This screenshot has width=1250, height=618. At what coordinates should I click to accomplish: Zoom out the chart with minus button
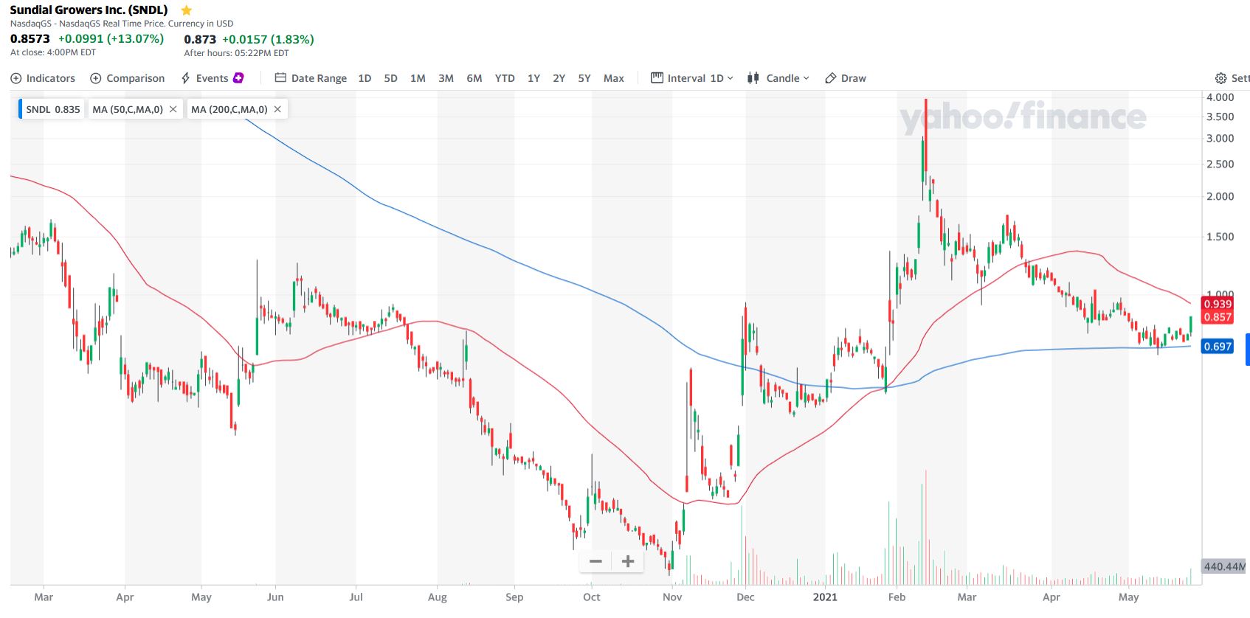[595, 561]
